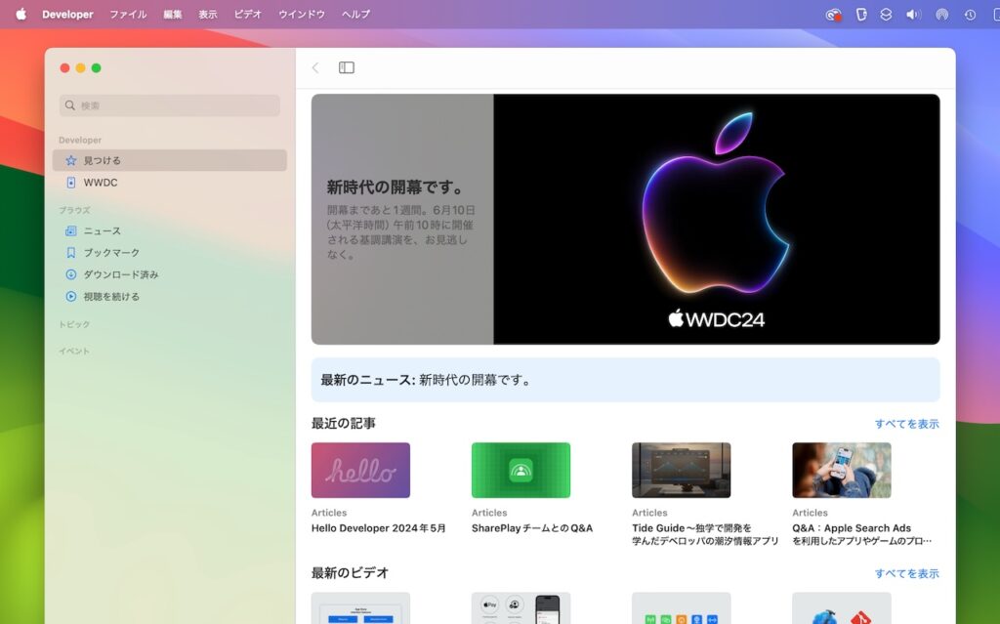
Task: Open the ビデオ menu
Action: (x=248, y=14)
